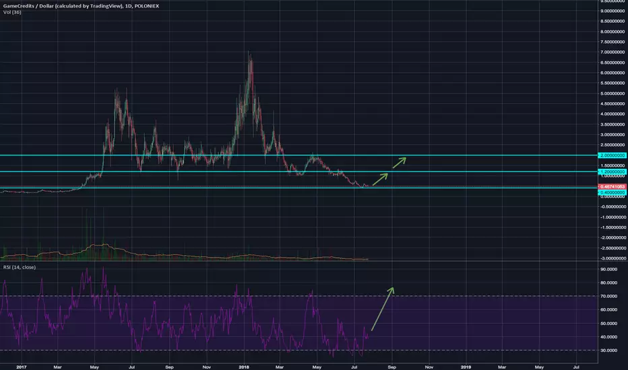Click the 2018 label on time axis
Screen dimensions: 628x370
[x=243, y=367]
